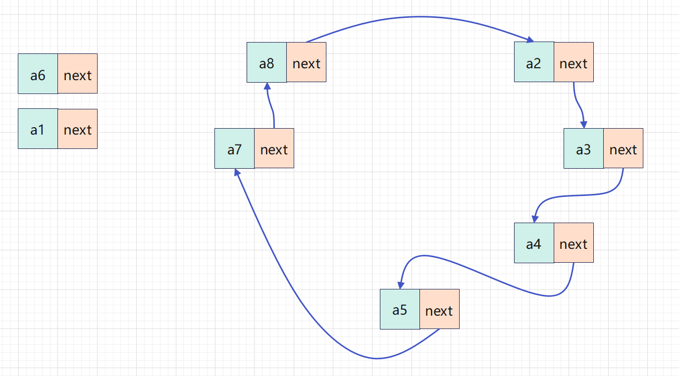Click the a3 node cell
The width and height of the screenshot is (679, 376).
pos(584,148)
